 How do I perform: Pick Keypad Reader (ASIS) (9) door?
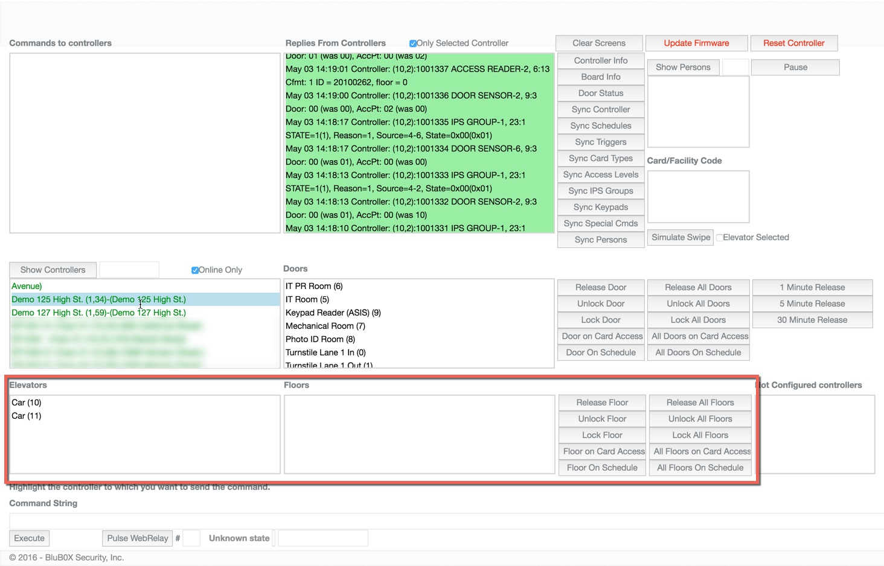click(x=333, y=313)
